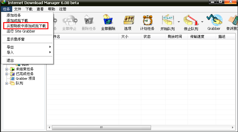Maximize the Internet Download Manager window
The image size is (238, 132).
point(220,2)
